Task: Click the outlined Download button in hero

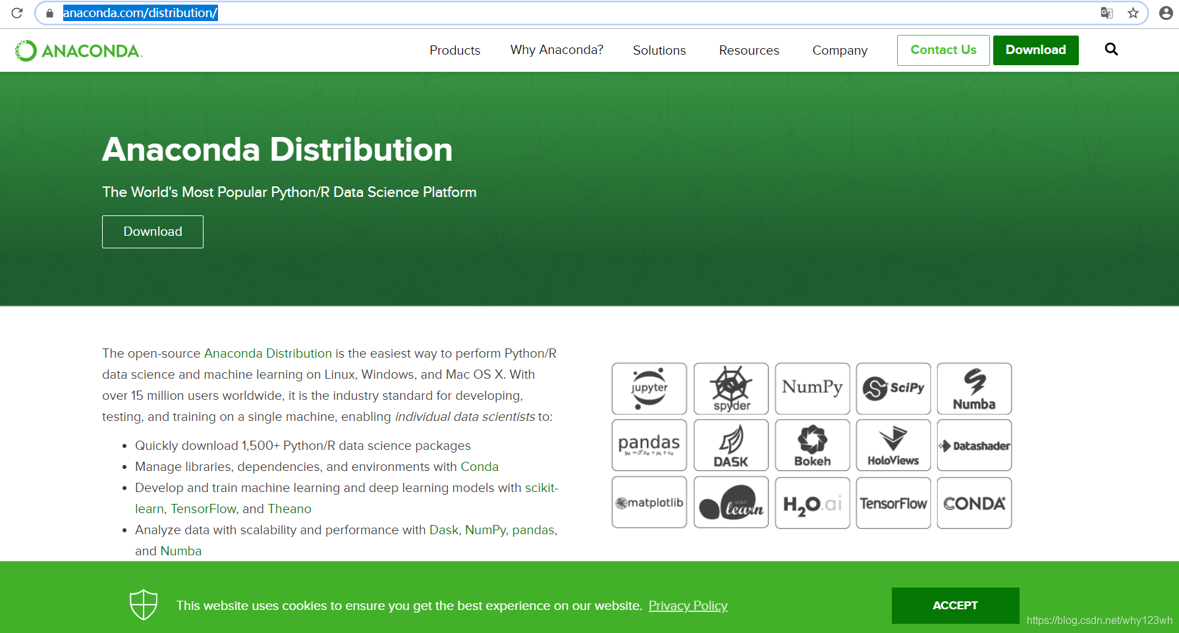Action: [153, 232]
